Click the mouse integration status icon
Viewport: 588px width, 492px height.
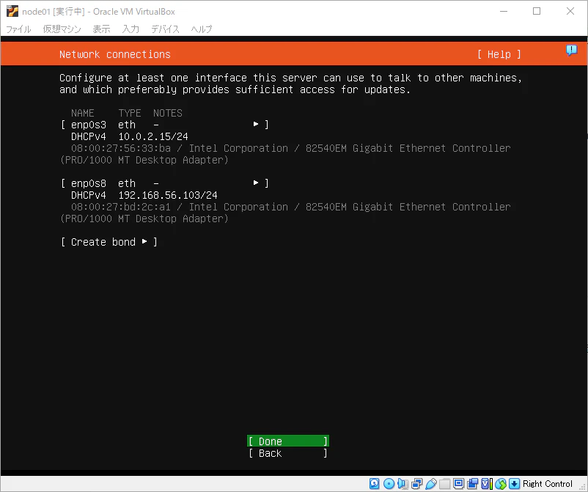(x=500, y=483)
